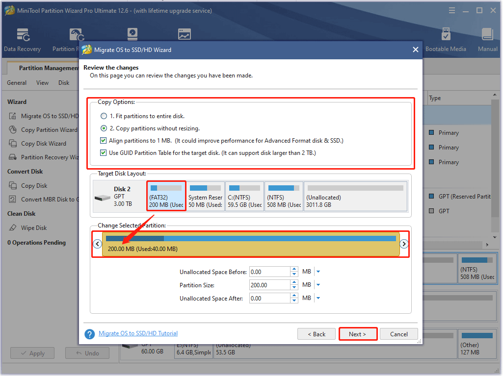Click the 0 Operations Pending label

pyautogui.click(x=37, y=242)
